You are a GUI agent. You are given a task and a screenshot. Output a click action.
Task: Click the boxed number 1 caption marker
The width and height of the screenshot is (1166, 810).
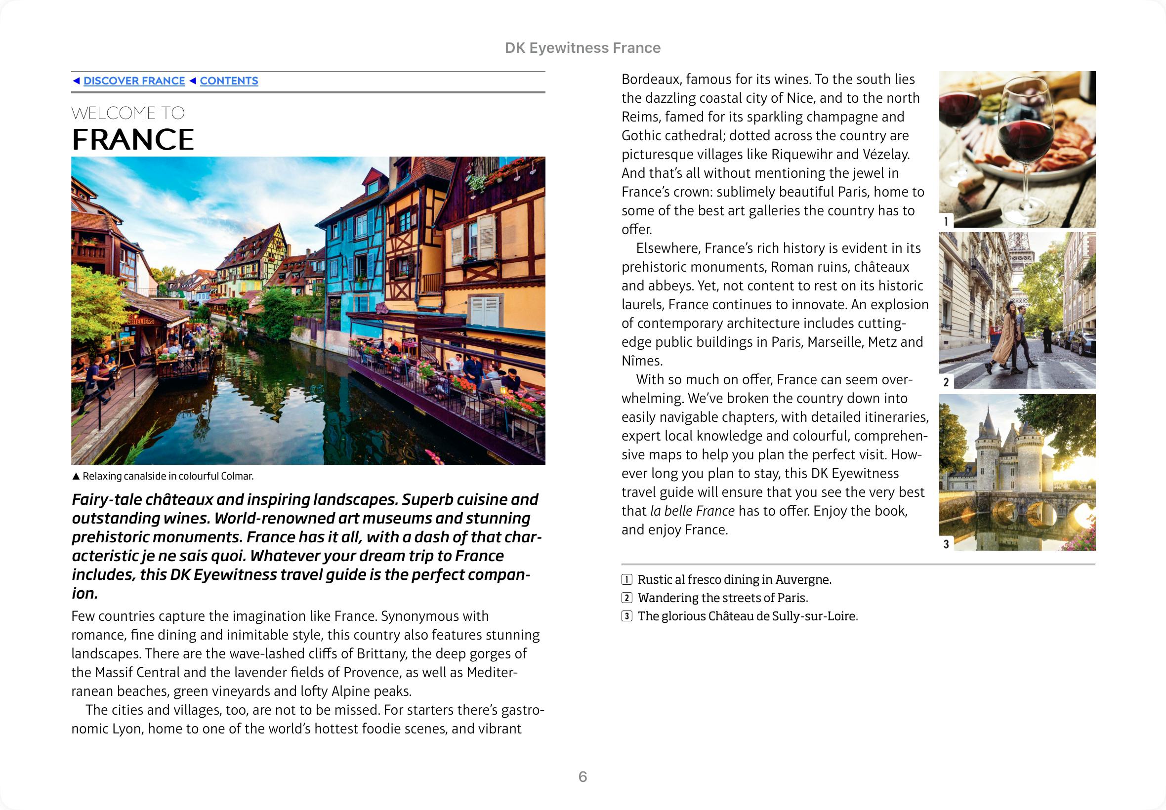(627, 579)
